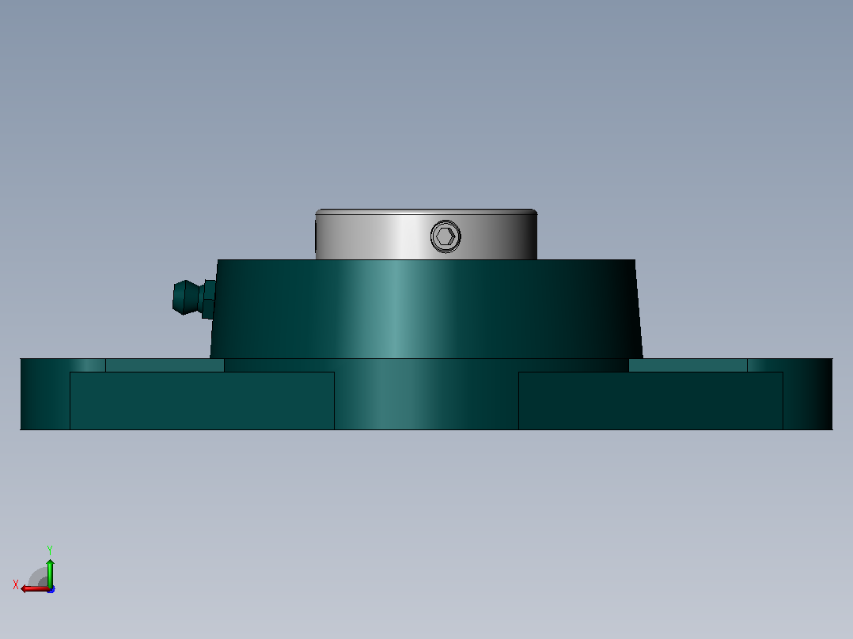
Task: Select the grease nipple fitting
Action: coord(194,298)
